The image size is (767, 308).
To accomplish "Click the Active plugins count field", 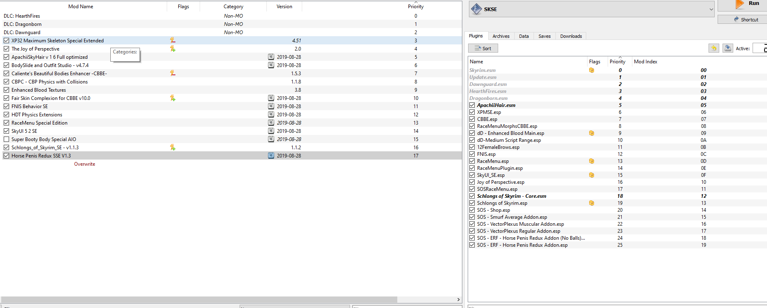I will [x=760, y=48].
